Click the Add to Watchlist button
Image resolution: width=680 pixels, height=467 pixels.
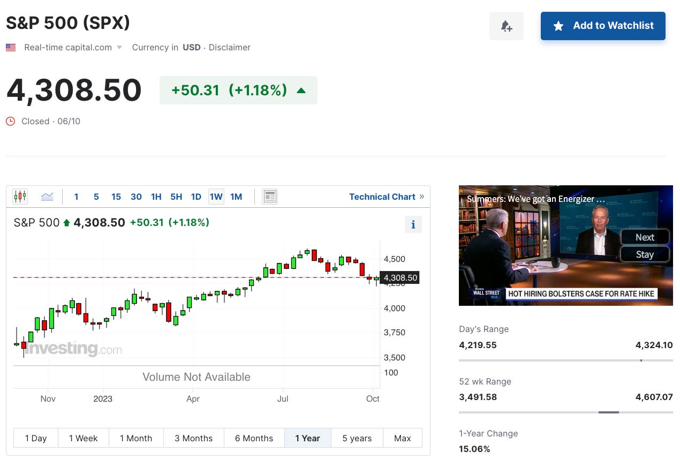click(x=603, y=26)
